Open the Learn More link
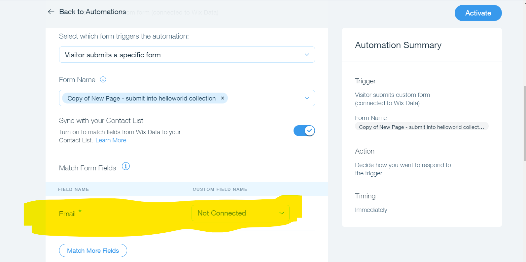The image size is (526, 262). [111, 140]
